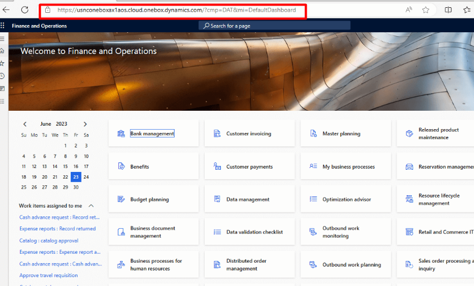Click the Finance and Operations header title
This screenshot has width=474, height=286.
point(39,26)
